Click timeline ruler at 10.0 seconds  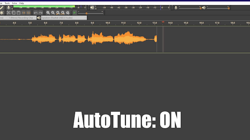(x=108, y=23)
